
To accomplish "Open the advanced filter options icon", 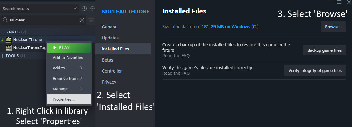I will click(x=91, y=20).
